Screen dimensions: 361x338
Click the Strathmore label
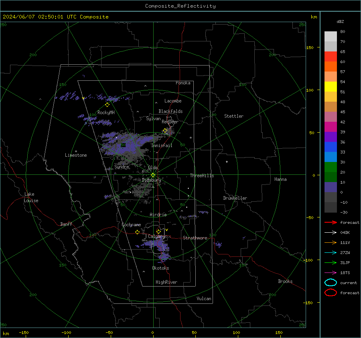[x=195, y=238]
